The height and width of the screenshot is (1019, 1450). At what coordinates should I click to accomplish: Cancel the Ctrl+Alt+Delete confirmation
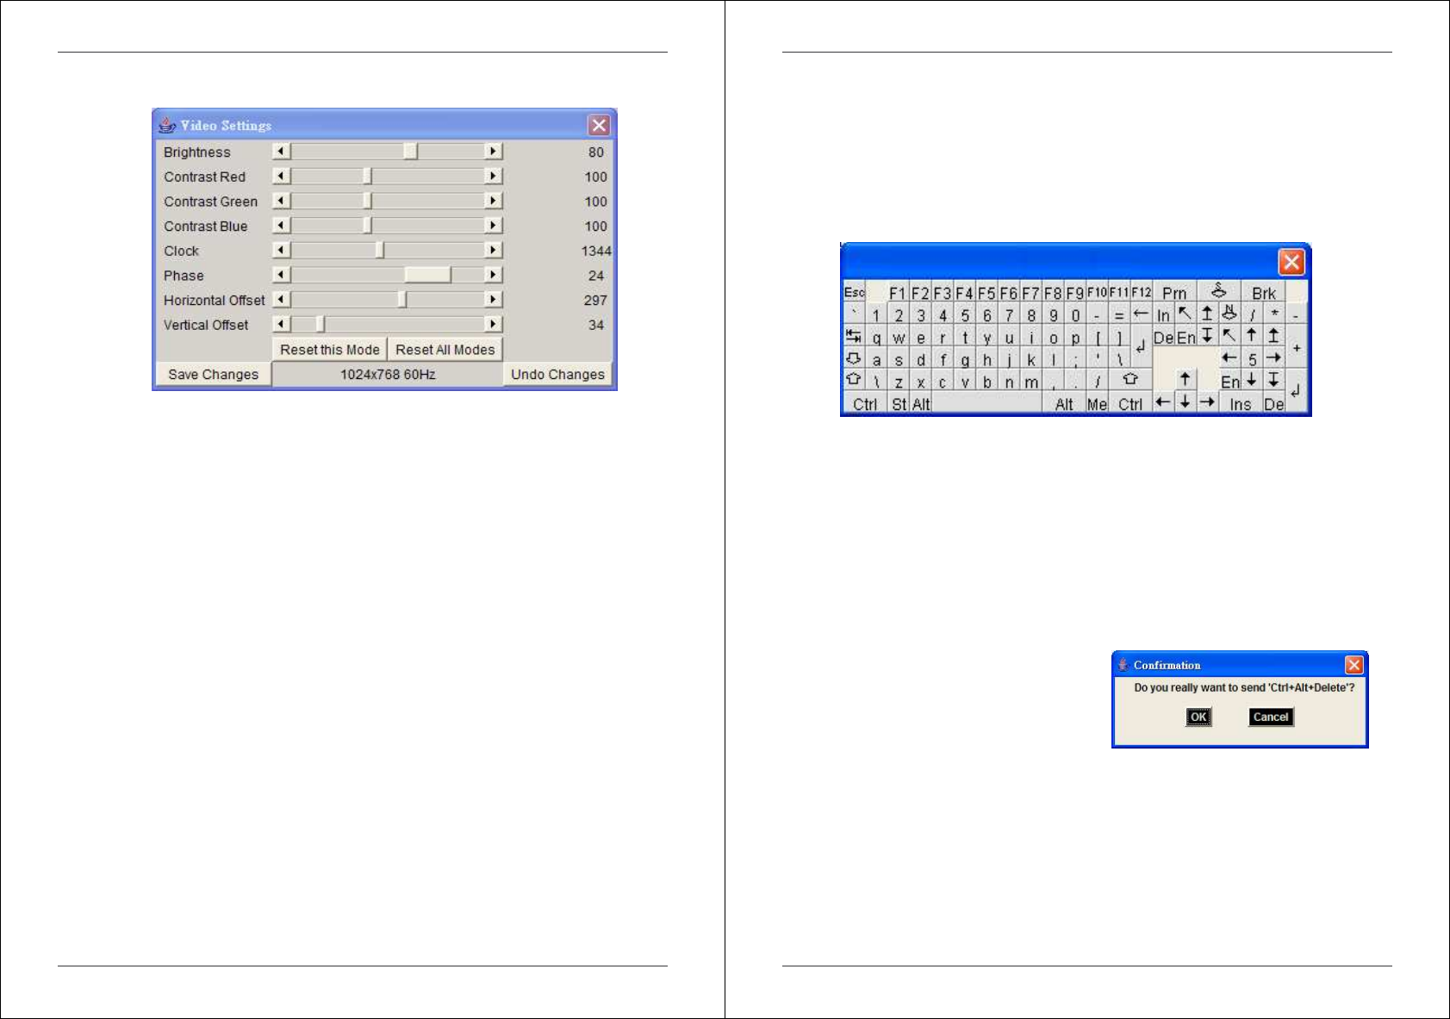1271,717
